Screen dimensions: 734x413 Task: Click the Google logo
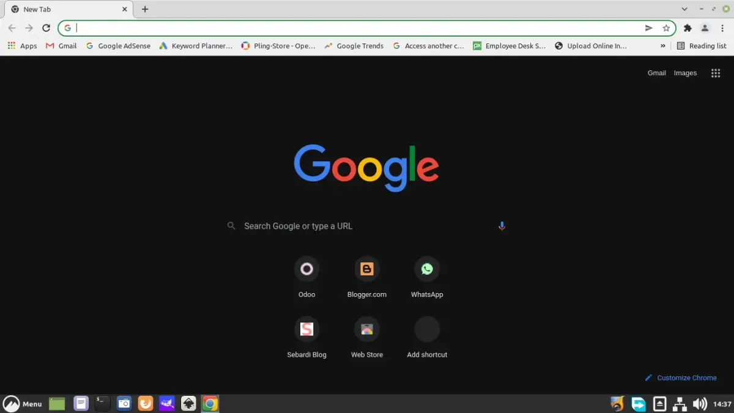[366, 168]
